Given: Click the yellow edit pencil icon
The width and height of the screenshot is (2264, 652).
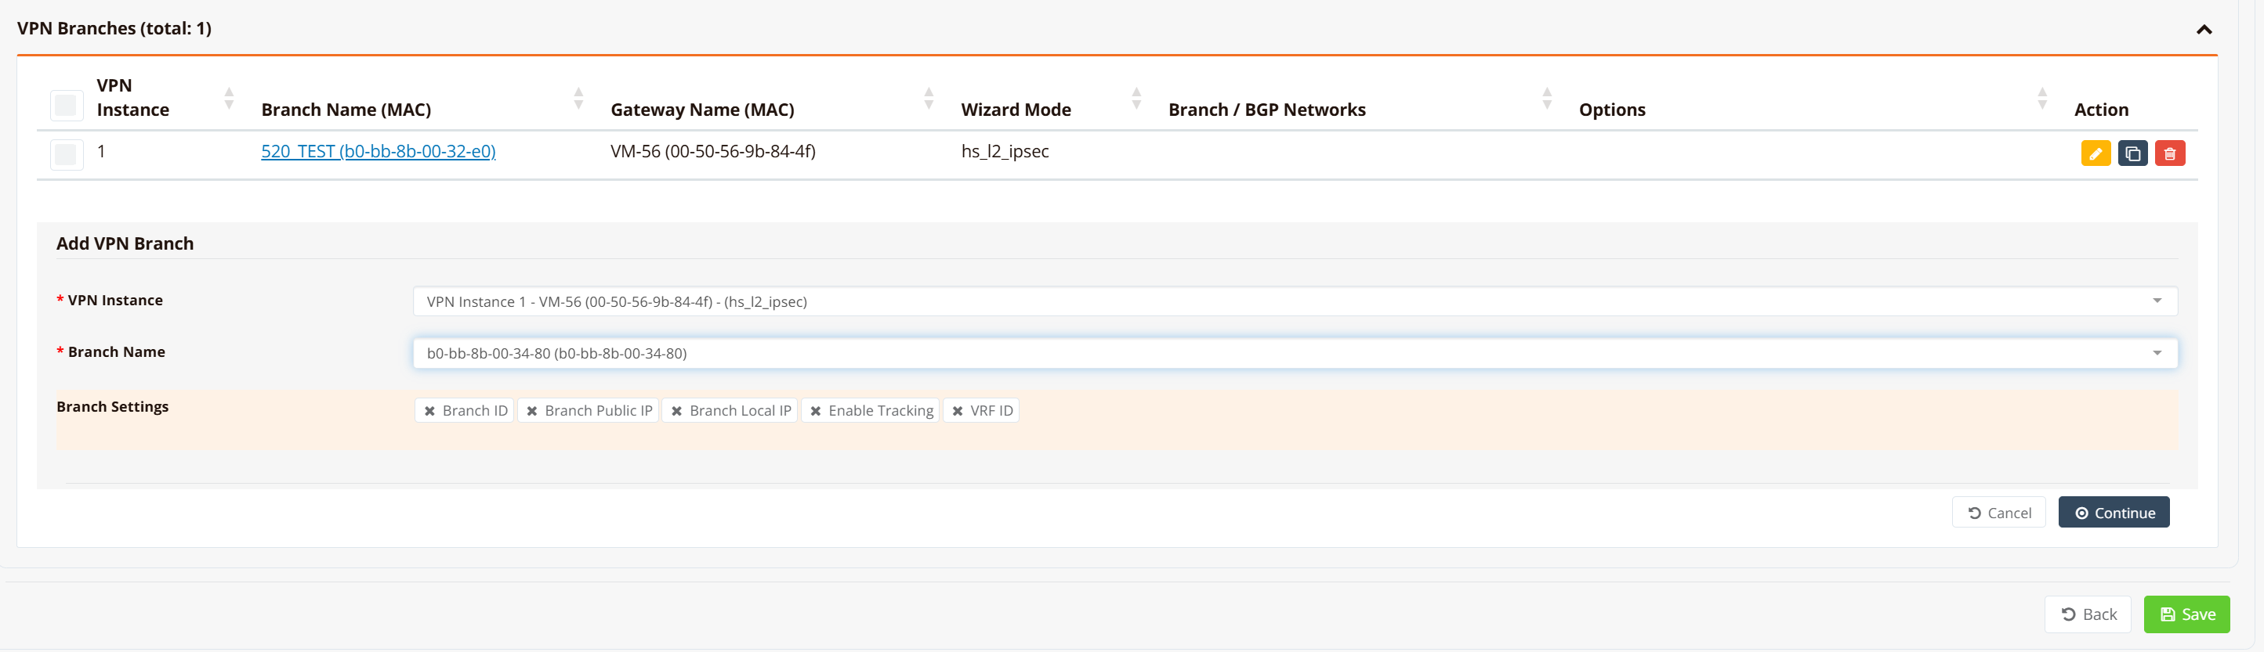Looking at the screenshot, I should point(2096,153).
